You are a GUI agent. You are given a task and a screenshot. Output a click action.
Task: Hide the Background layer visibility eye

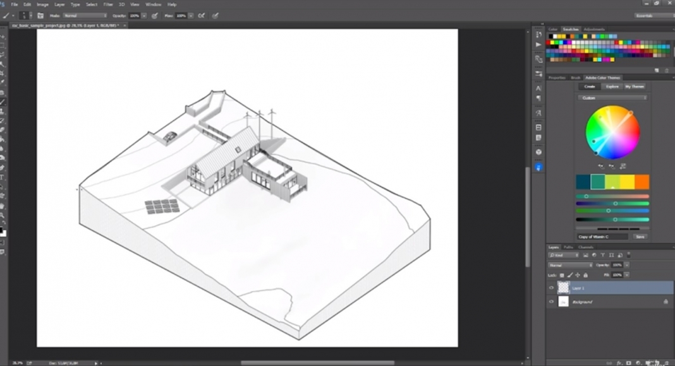pyautogui.click(x=551, y=302)
